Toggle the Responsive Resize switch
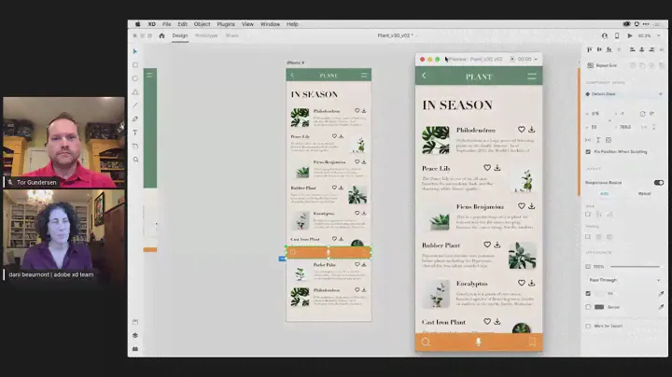This screenshot has height=377, width=672. click(x=659, y=183)
